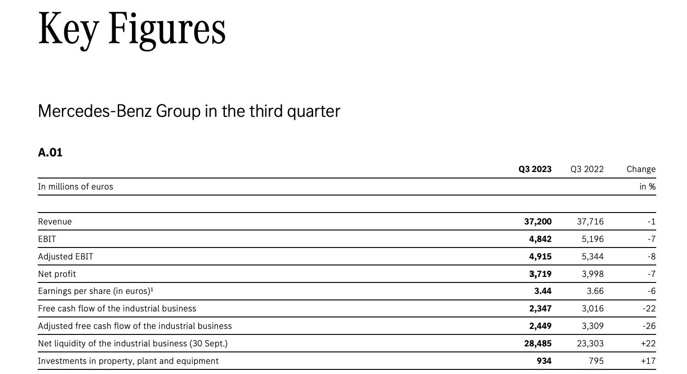Select the Adjusted EBIT row label

pyautogui.click(x=65, y=257)
